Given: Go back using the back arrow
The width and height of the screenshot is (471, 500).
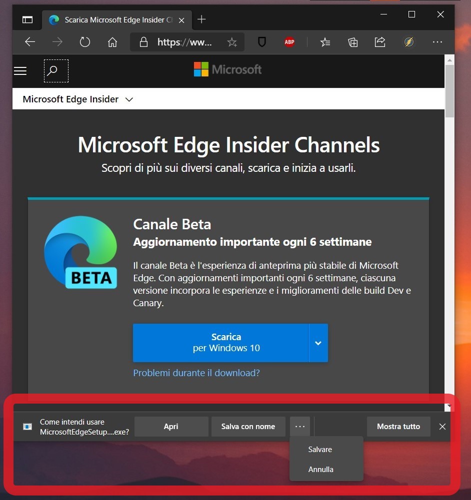Looking at the screenshot, I should (30, 42).
